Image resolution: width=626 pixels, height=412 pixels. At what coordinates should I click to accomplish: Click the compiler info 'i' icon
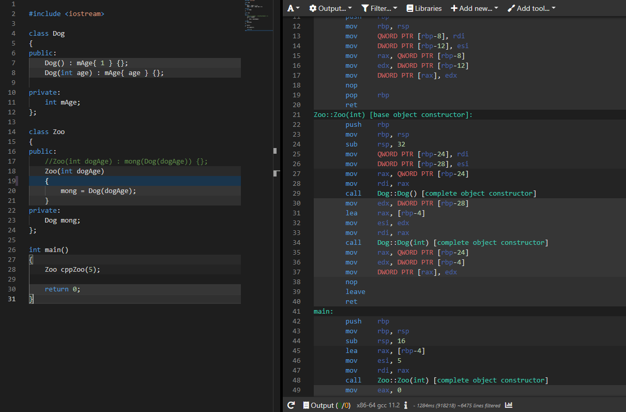(x=406, y=405)
